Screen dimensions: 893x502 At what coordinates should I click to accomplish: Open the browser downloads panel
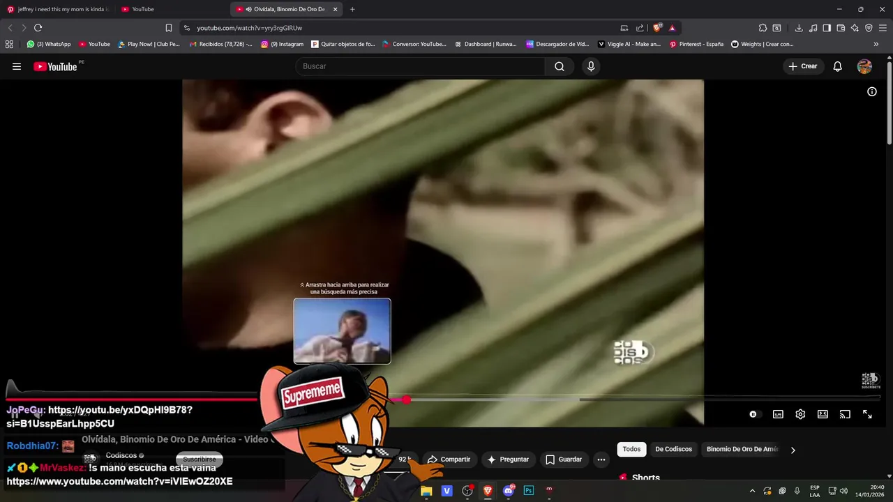point(799,28)
